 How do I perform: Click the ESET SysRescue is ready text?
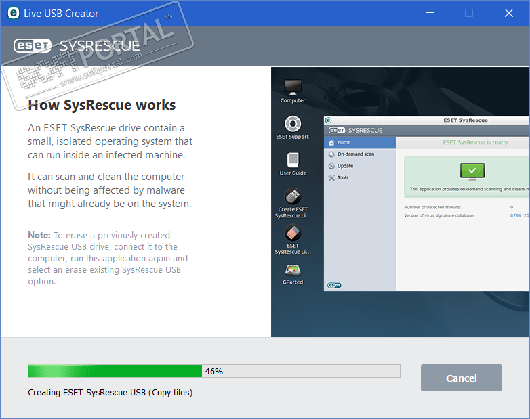coord(475,142)
